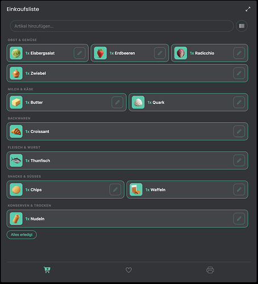The image size is (258, 284).
Task: Edit the Croissant entry
Action: pyautogui.click(x=239, y=131)
